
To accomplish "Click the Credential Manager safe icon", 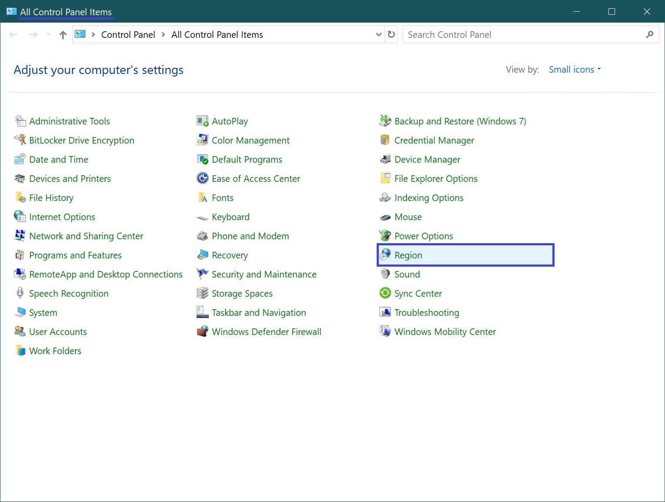I will (x=385, y=140).
